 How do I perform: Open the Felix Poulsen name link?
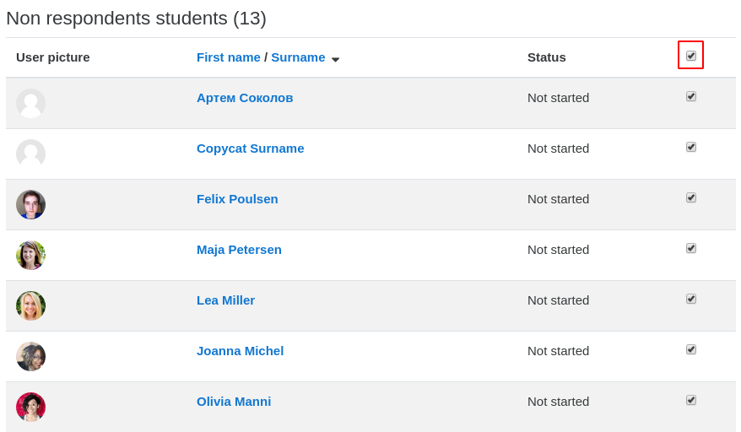pyautogui.click(x=237, y=199)
